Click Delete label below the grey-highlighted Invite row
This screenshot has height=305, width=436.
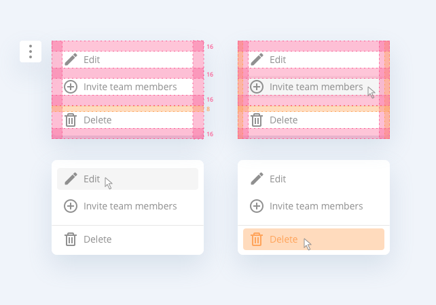(x=283, y=120)
